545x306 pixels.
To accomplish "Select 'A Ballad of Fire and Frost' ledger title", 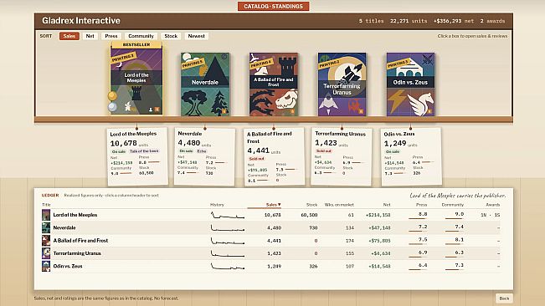I will tap(80, 241).
